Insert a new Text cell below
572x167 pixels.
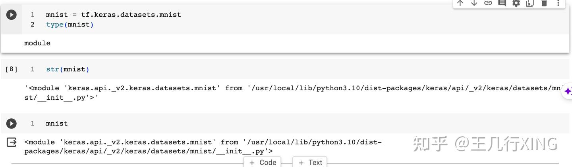pyautogui.click(x=310, y=162)
